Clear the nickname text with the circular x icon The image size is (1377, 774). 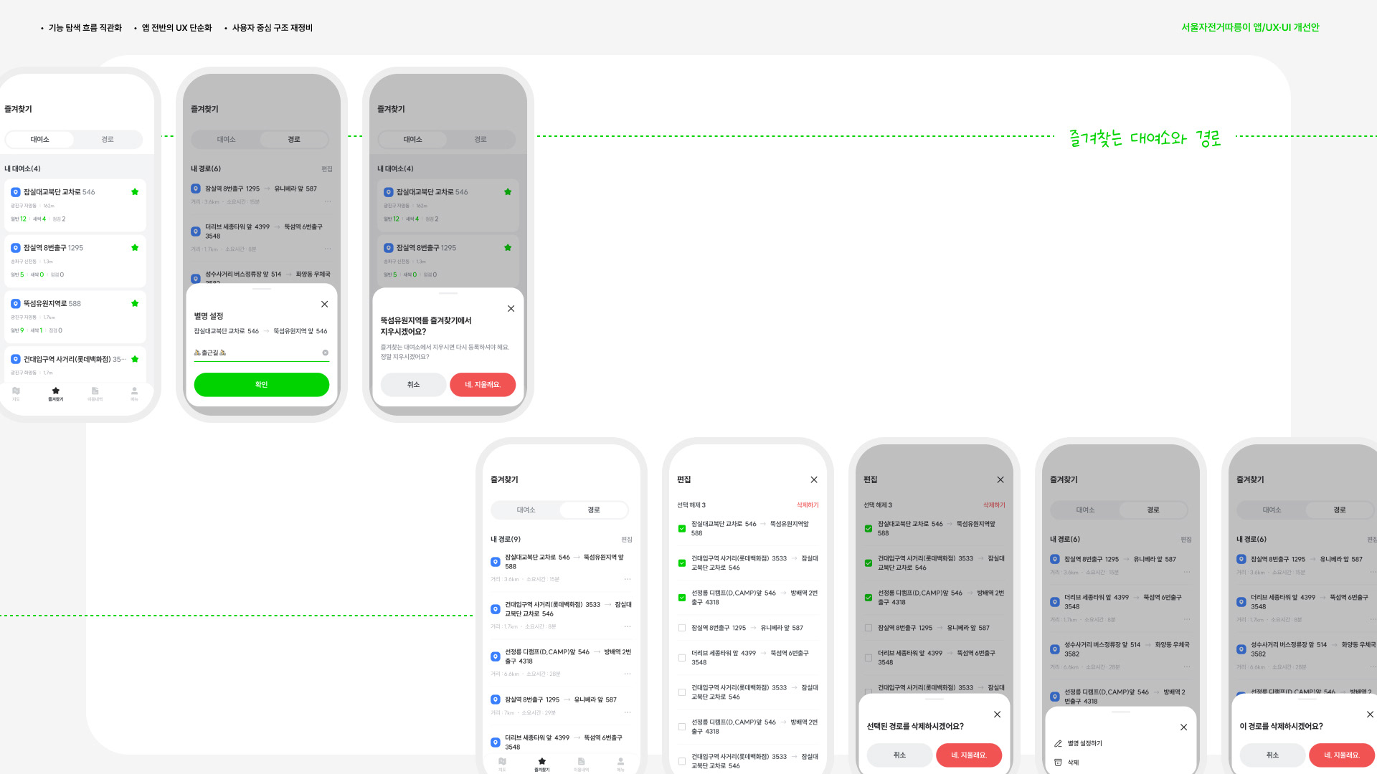coord(325,353)
